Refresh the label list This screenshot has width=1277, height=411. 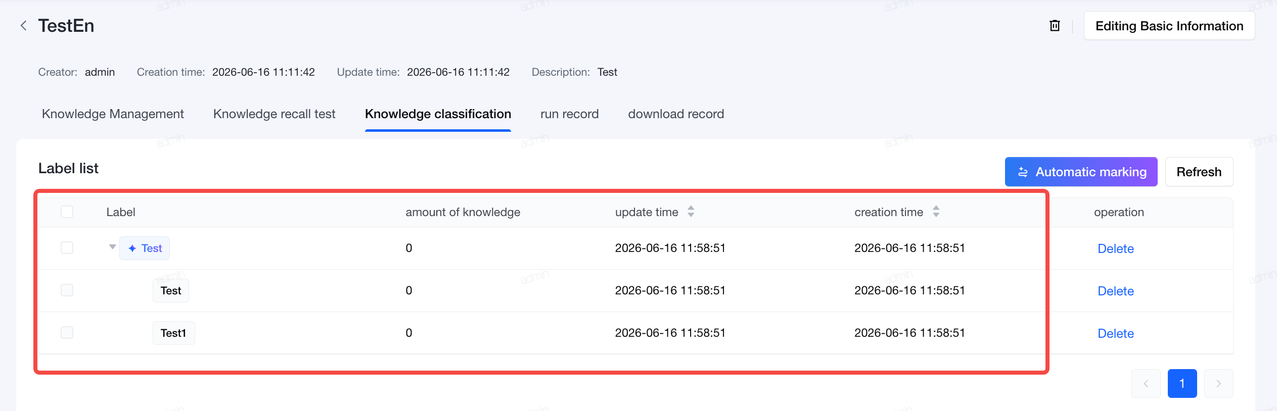coord(1199,172)
